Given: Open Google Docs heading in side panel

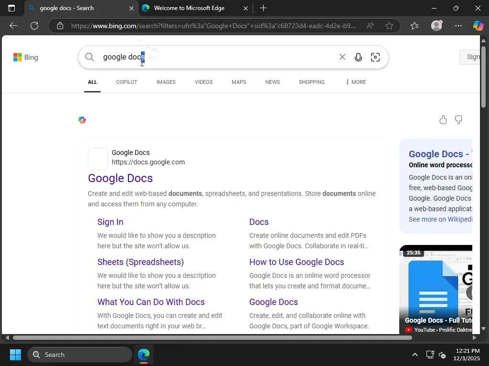Looking at the screenshot, I should coord(440,154).
